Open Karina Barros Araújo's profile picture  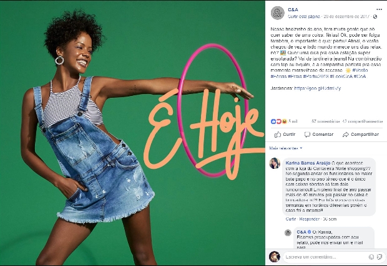click(x=275, y=163)
